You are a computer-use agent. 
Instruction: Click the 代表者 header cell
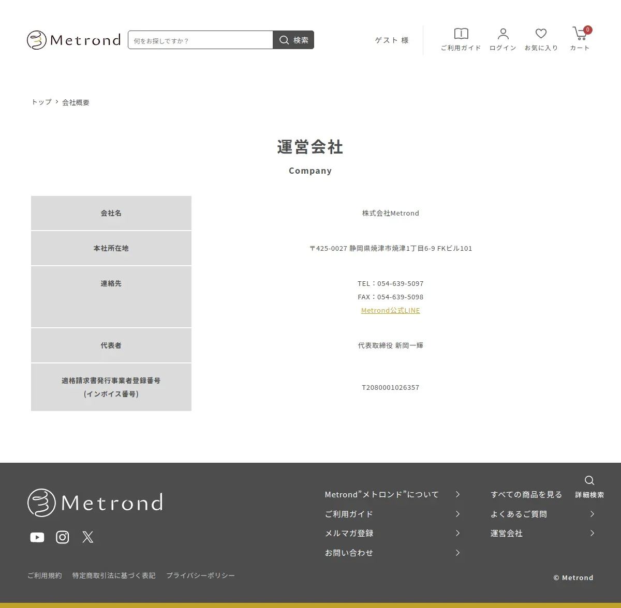pyautogui.click(x=111, y=345)
